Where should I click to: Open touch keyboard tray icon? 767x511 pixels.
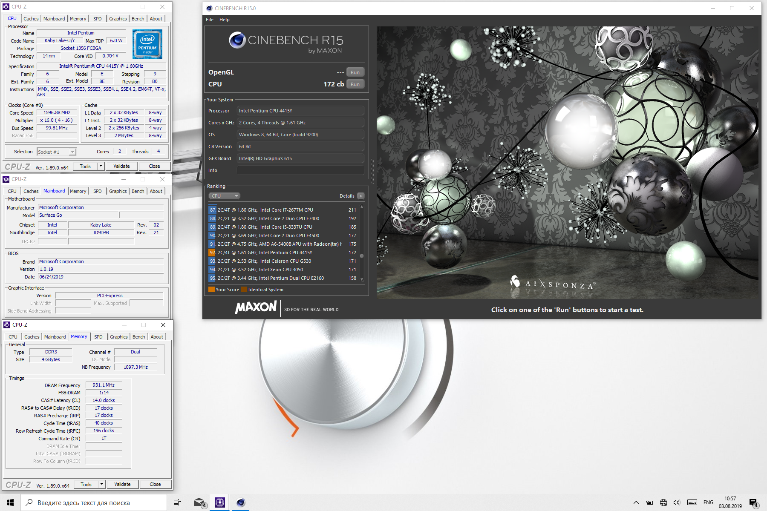click(692, 502)
